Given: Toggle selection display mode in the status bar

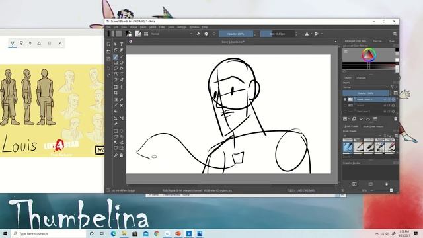Looking at the screenshot, I should [x=108, y=190].
